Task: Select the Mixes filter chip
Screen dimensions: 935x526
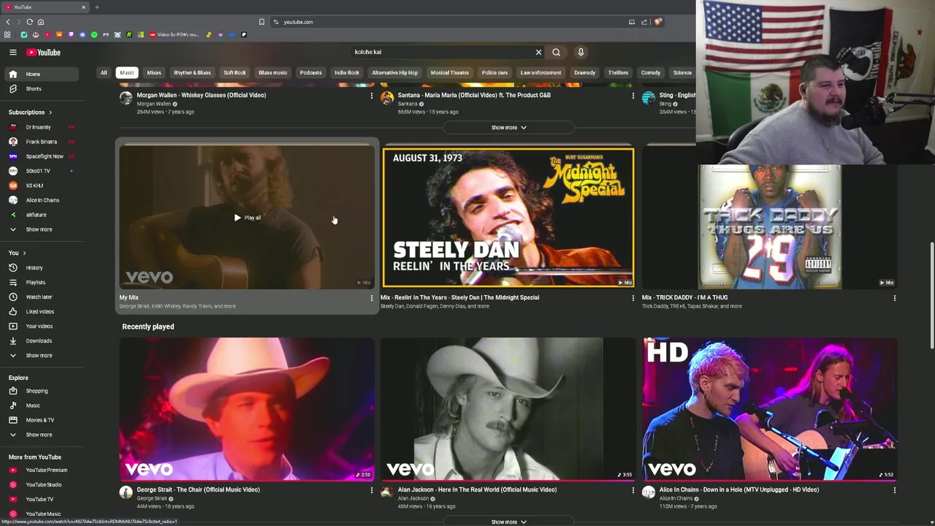Action: (154, 72)
